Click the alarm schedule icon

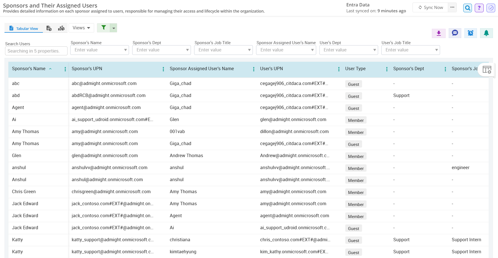(x=471, y=33)
